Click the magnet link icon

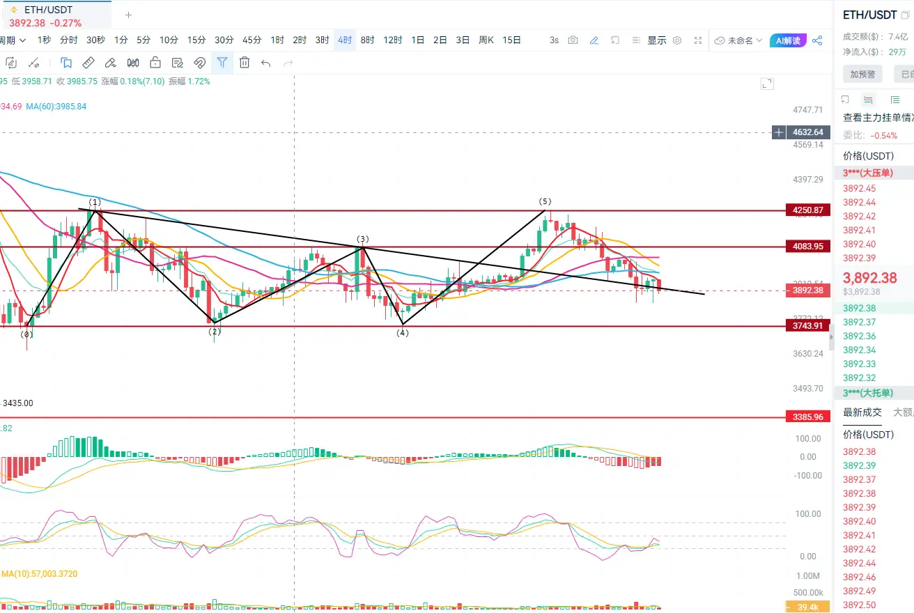200,63
